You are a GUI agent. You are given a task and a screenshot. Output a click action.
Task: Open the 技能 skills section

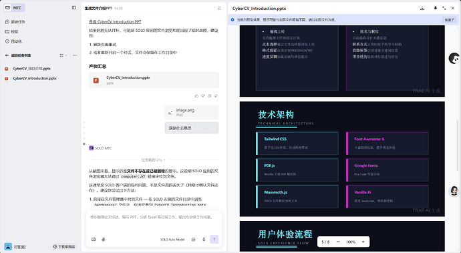click(x=12, y=32)
